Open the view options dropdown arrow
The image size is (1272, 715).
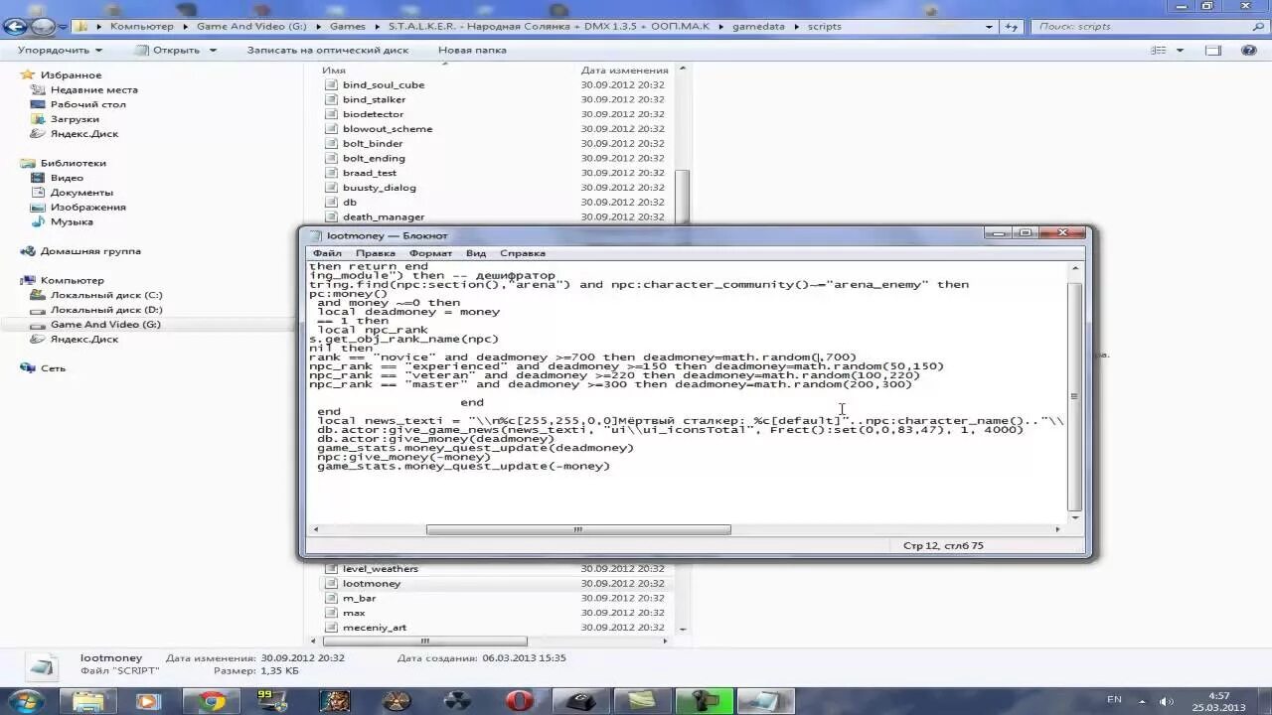point(1180,50)
